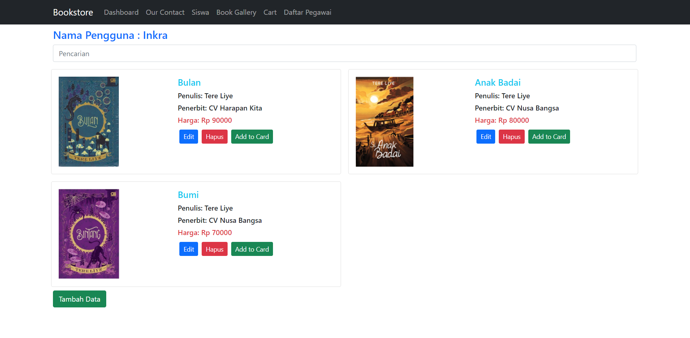Hapus the Anak Badai book
Image resolution: width=690 pixels, height=338 pixels.
pos(511,136)
